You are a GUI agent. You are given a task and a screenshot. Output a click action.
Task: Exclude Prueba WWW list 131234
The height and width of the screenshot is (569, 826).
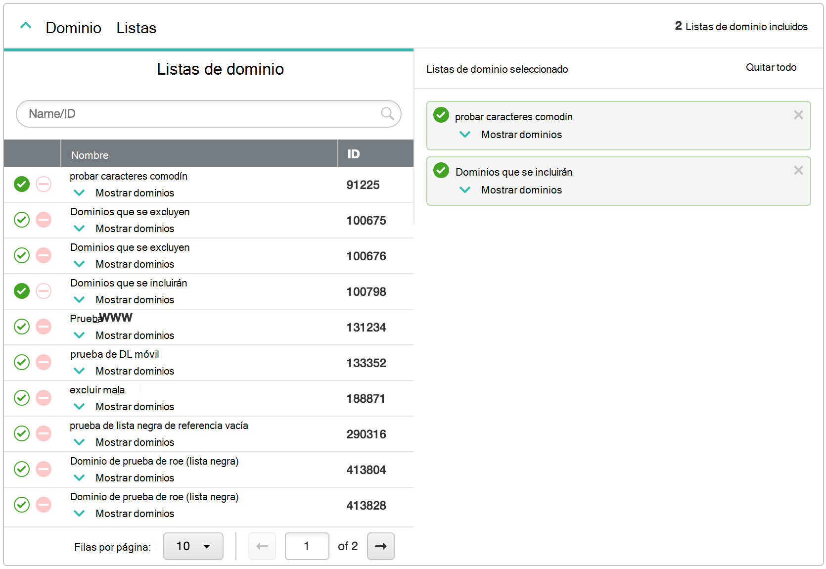tap(44, 327)
